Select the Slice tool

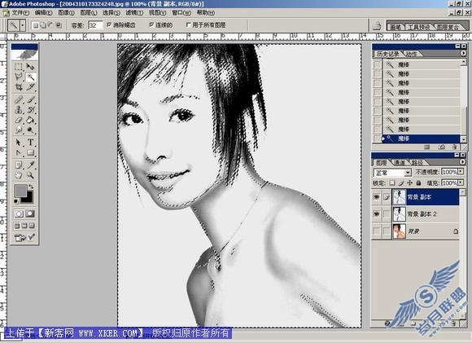[x=30, y=87]
